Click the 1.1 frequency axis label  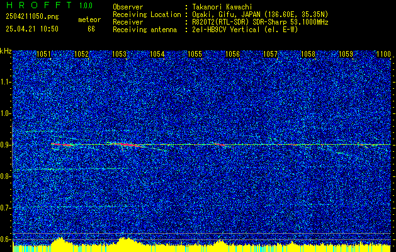coord(5,82)
